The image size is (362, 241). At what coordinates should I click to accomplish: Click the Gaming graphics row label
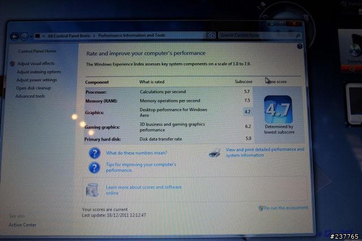(x=102, y=127)
